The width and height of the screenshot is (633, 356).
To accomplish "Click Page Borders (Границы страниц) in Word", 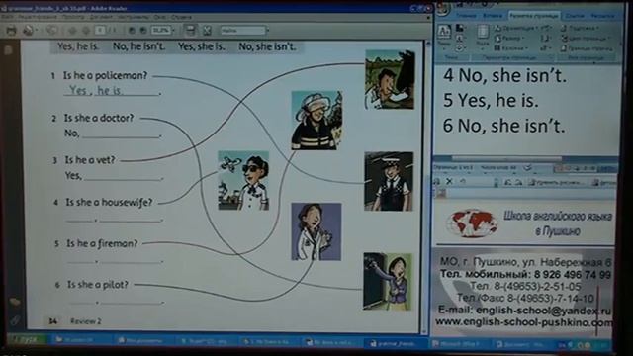I will pos(588,48).
